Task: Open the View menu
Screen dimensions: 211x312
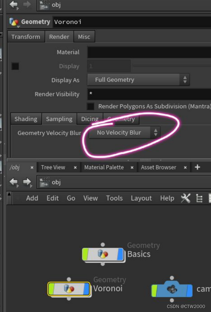Action: pos(91,198)
